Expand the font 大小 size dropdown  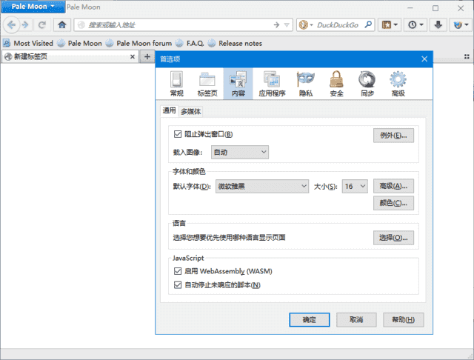(x=355, y=186)
